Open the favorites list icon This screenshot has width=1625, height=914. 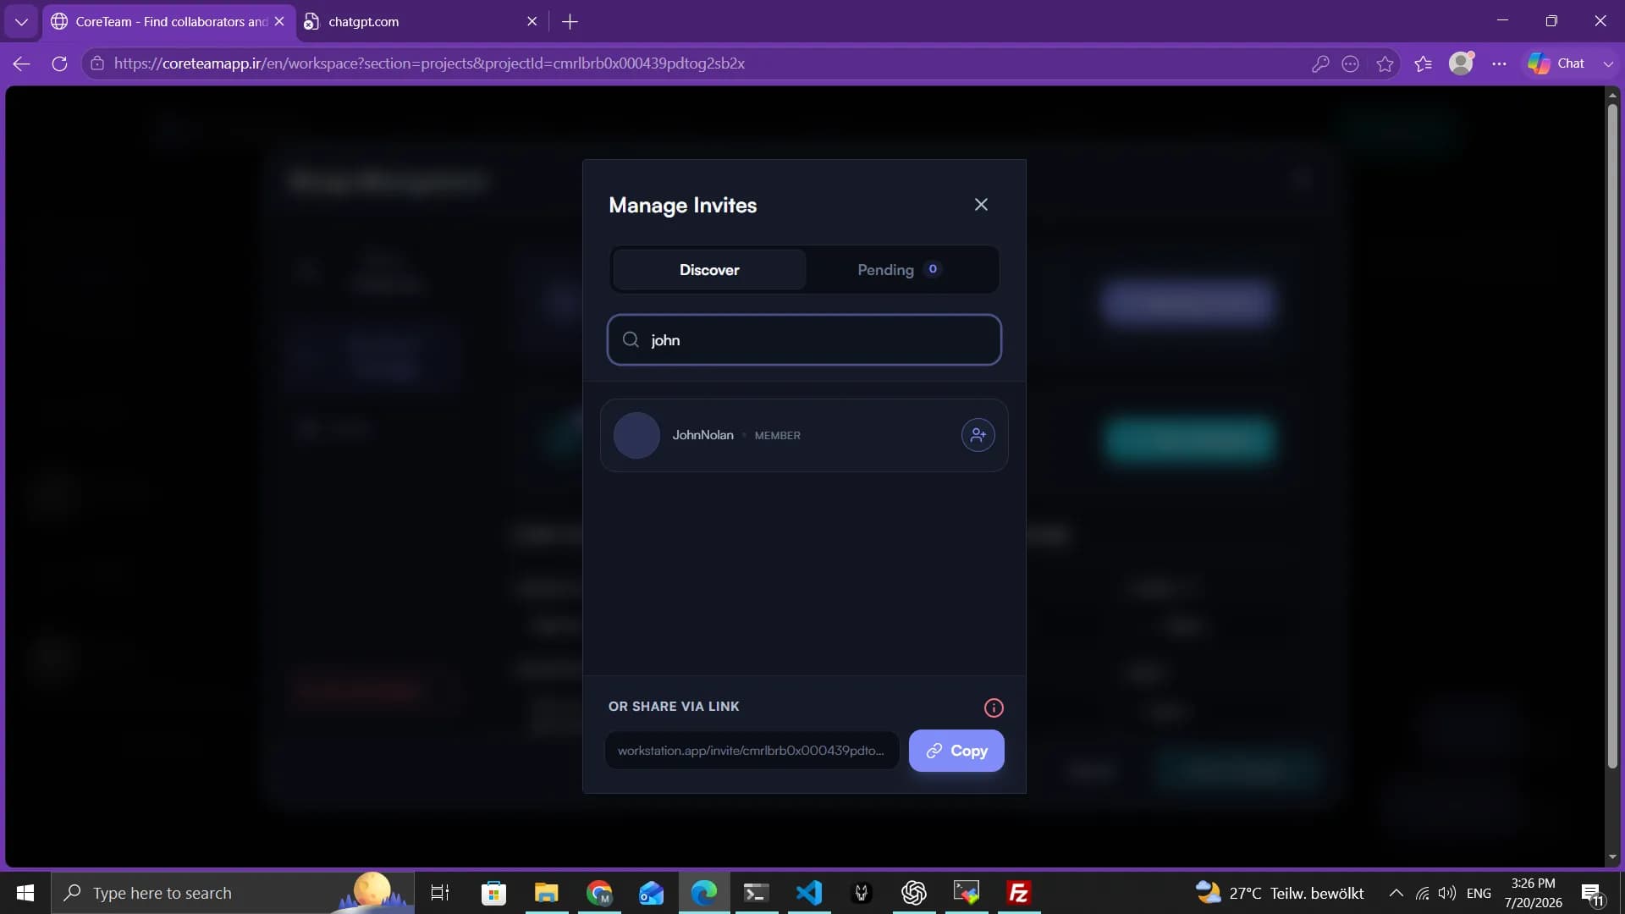coord(1424,63)
